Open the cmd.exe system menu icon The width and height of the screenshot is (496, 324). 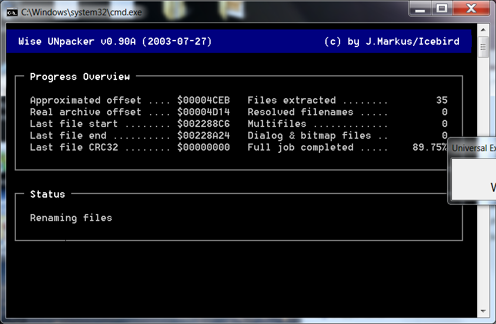12,12
